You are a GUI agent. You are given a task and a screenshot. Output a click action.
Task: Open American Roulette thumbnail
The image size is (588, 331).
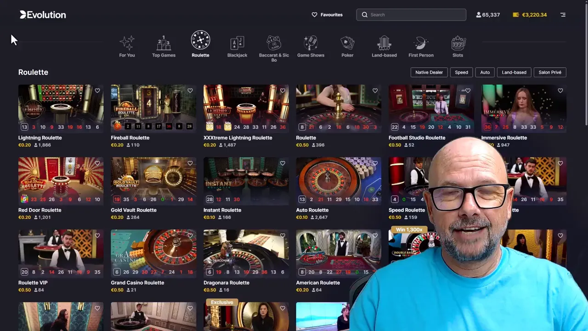[x=339, y=253]
